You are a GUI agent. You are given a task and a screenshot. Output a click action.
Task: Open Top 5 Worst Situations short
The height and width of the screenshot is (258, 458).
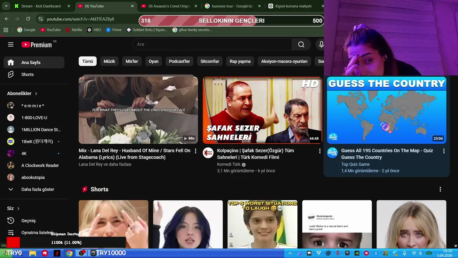[x=262, y=224]
